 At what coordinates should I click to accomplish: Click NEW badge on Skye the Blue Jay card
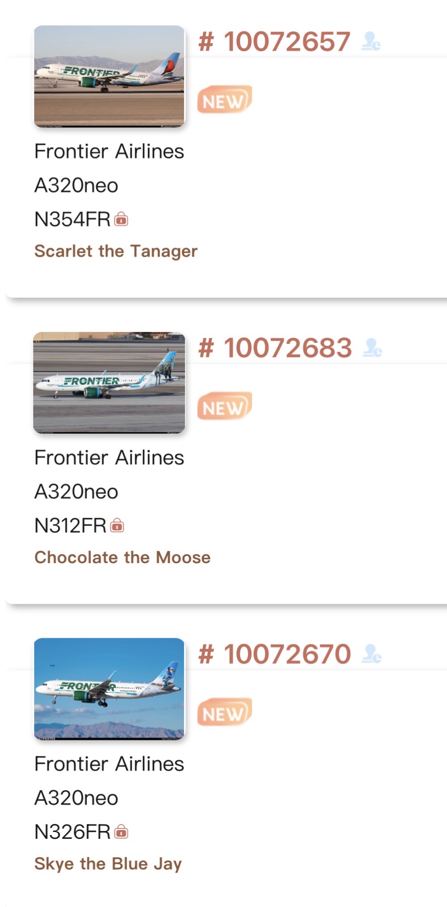point(224,712)
